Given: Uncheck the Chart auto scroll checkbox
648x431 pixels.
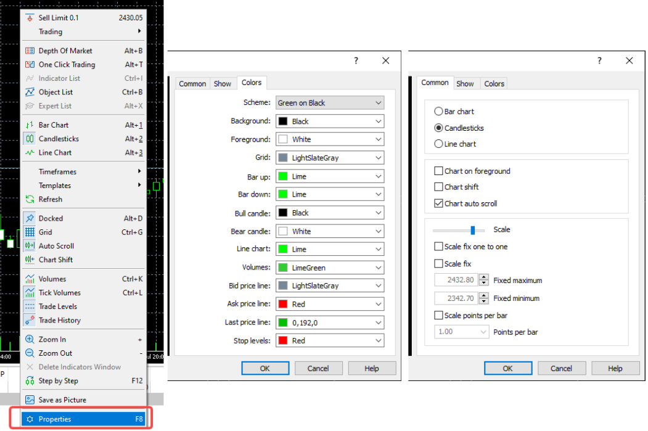Looking at the screenshot, I should point(439,203).
